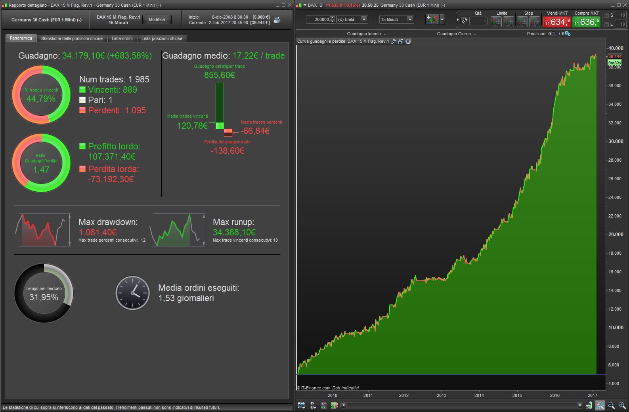Open trading settings wrench icon
Image resolution: width=629 pixels, height=412 pixels.
click(x=464, y=20)
